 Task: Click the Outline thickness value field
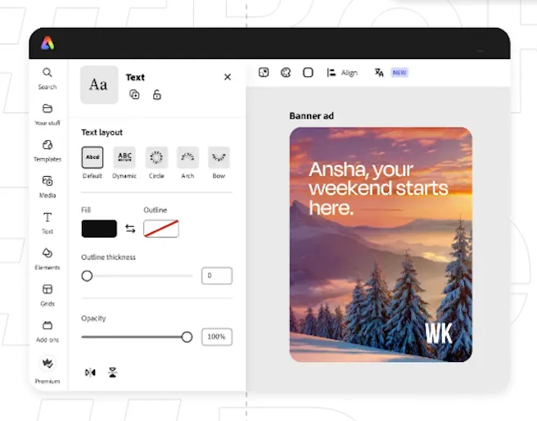[216, 276]
